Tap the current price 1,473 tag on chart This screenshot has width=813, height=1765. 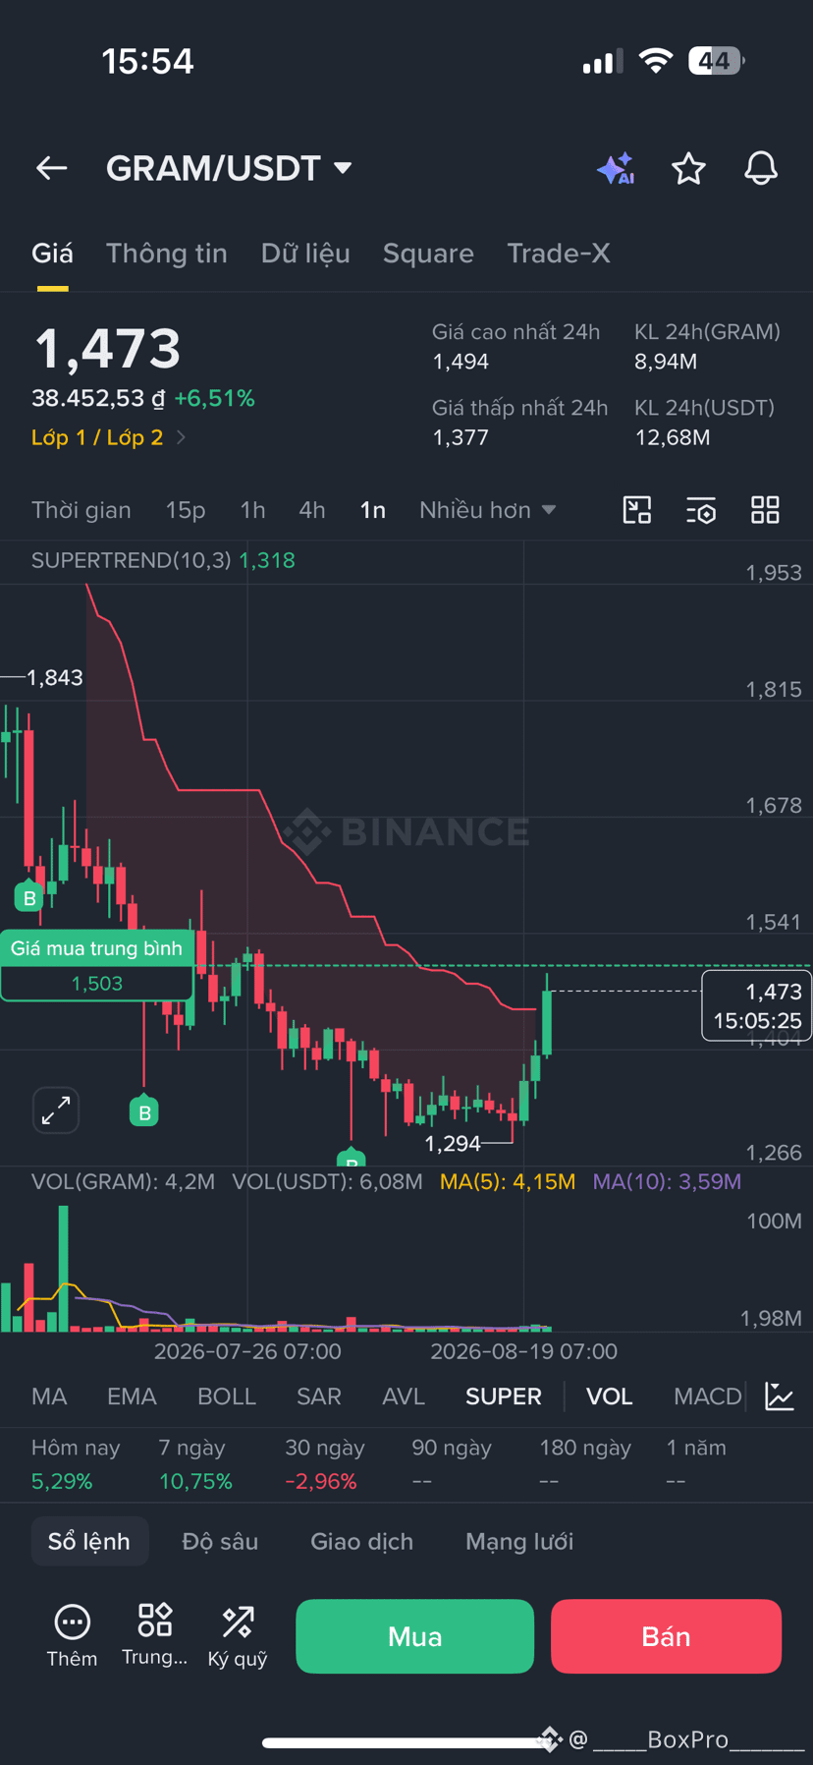tap(757, 1005)
